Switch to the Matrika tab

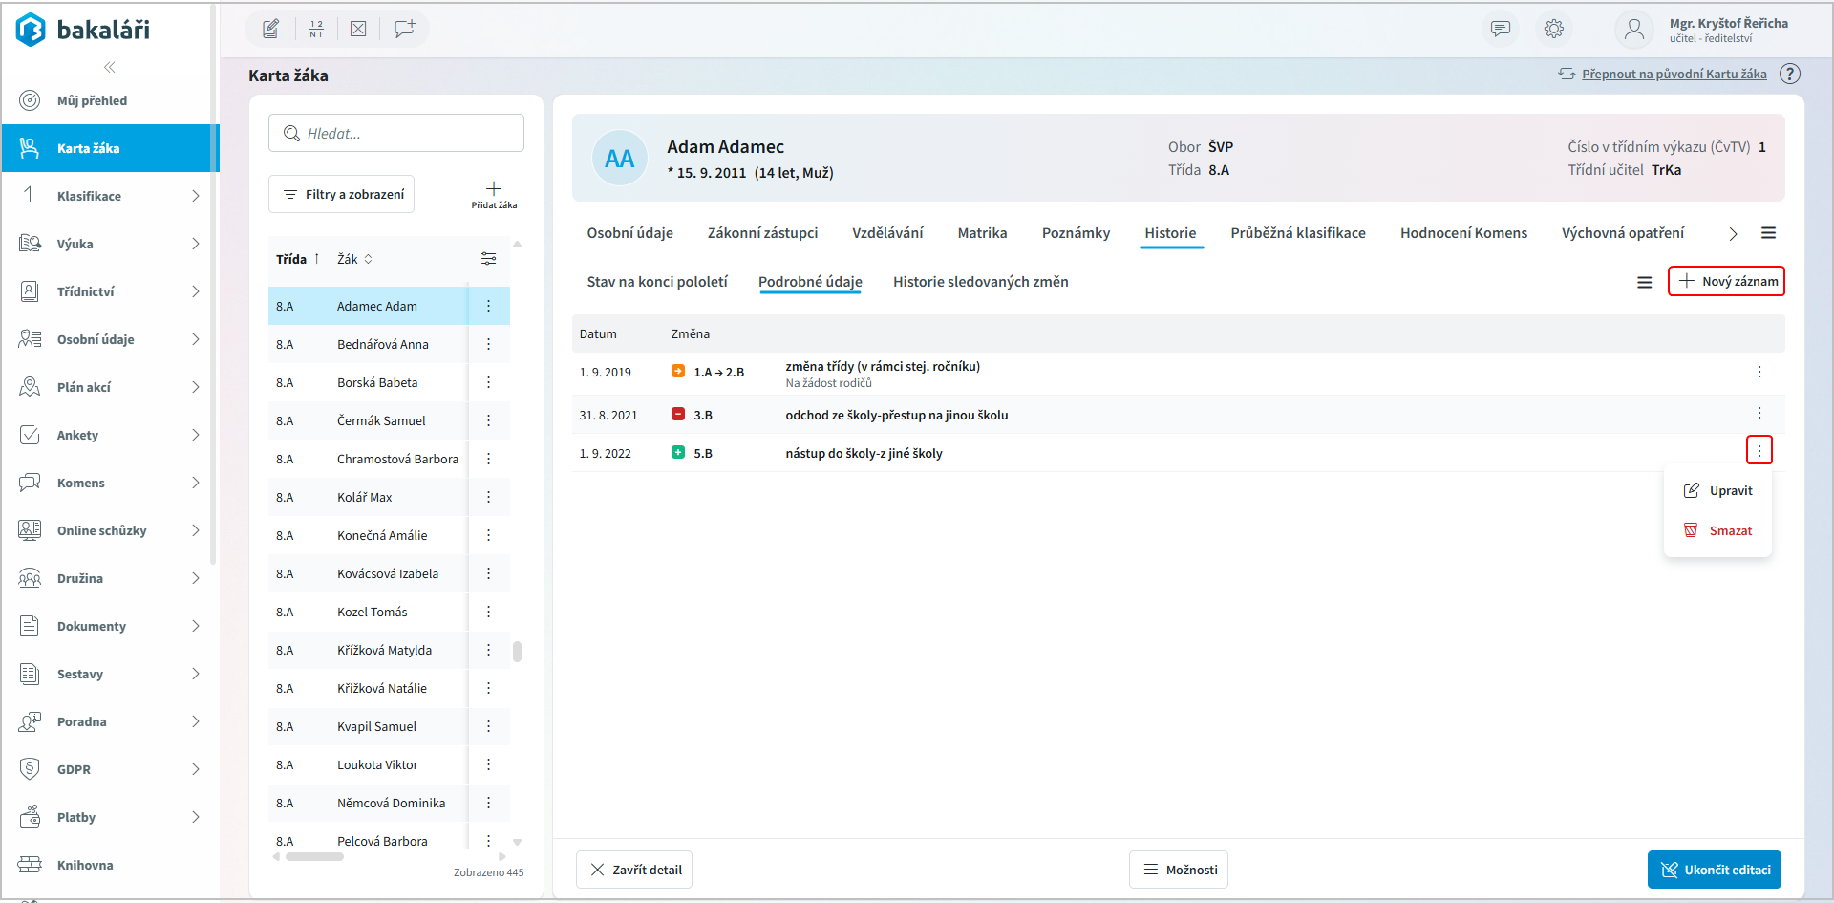pos(982,233)
